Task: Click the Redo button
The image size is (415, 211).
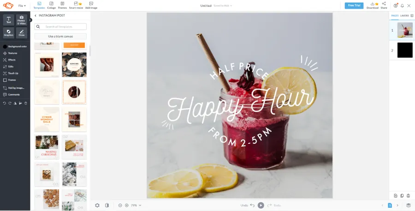Action: [274, 205]
